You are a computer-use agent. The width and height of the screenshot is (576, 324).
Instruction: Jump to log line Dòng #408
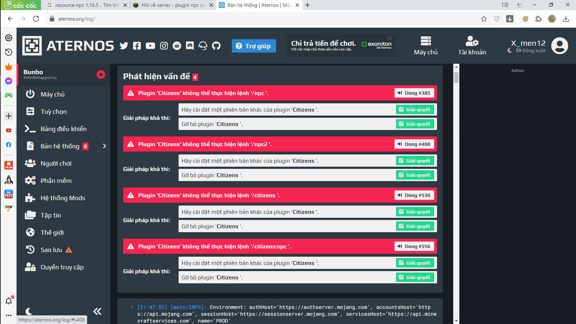(x=414, y=144)
